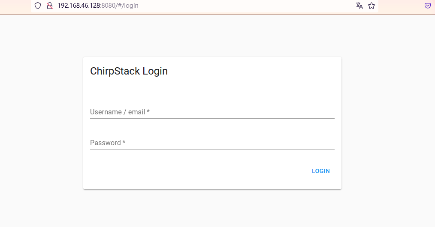Click the 'ChirpStack Login' heading text

click(x=129, y=71)
